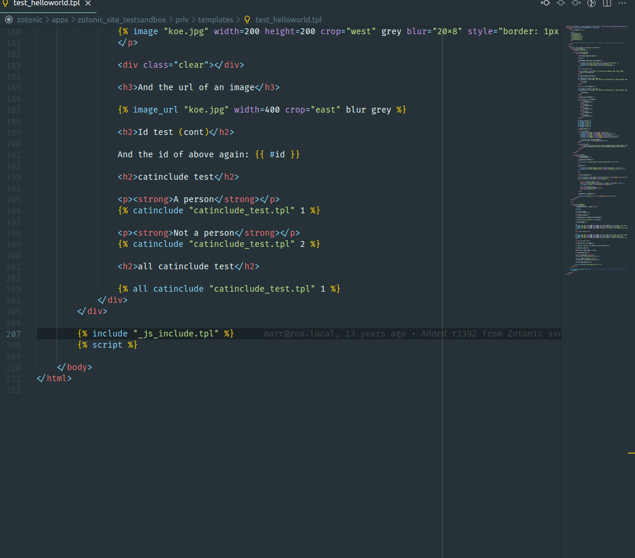Click '<h3>And the url of an image</h3>'
The image size is (635, 558).
pos(198,88)
